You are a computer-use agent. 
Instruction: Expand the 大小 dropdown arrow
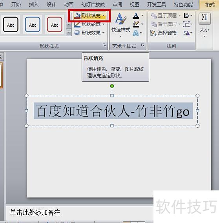click(x=204, y=37)
